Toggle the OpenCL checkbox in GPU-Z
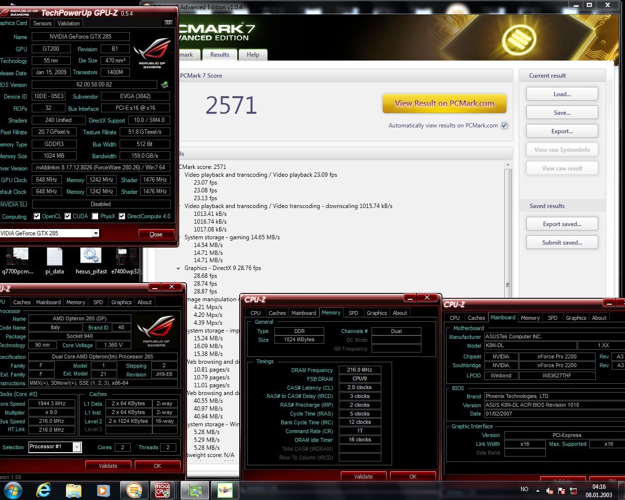 click(x=37, y=216)
